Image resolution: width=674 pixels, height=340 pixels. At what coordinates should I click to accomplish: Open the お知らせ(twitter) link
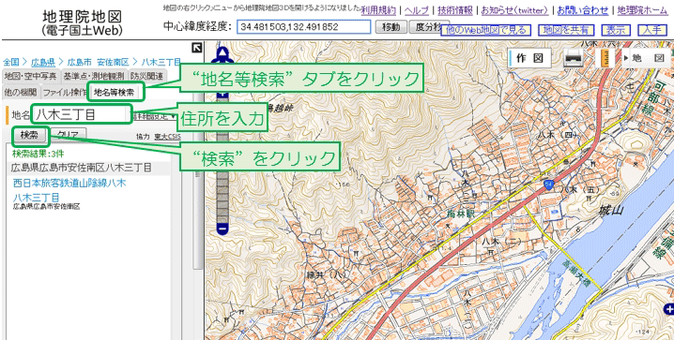click(x=514, y=10)
